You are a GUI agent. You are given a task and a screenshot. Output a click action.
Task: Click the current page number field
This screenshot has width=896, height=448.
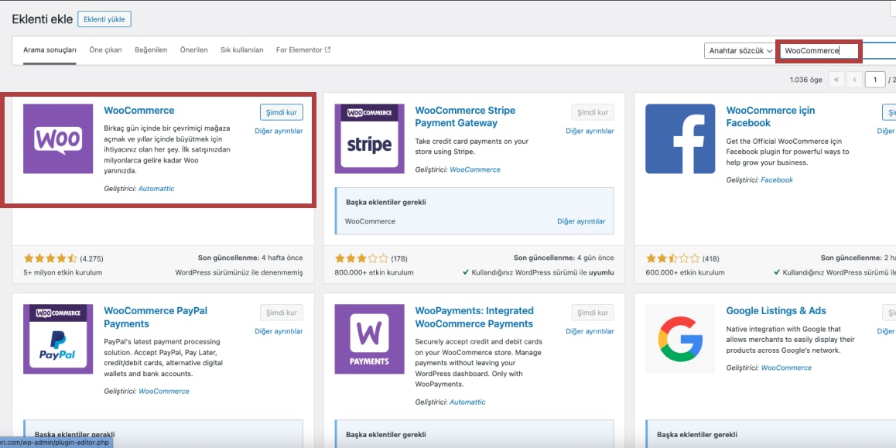coord(875,80)
